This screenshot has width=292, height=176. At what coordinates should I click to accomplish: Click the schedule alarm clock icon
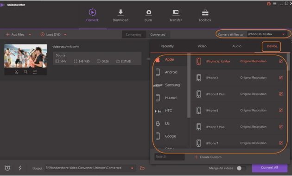(x=7, y=168)
